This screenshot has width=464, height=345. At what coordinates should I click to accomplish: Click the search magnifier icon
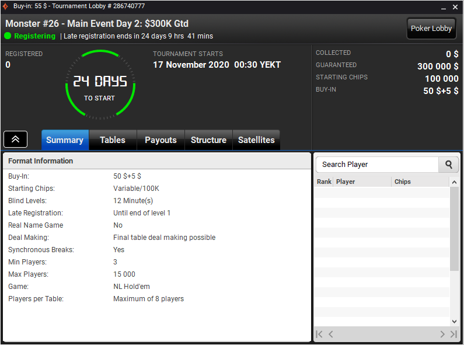tap(449, 165)
